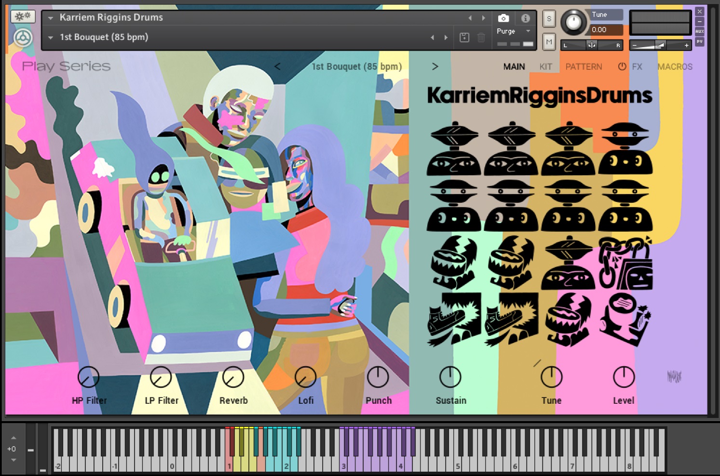Minimize instrument with the minus button
This screenshot has height=476, width=720.
coord(699,22)
